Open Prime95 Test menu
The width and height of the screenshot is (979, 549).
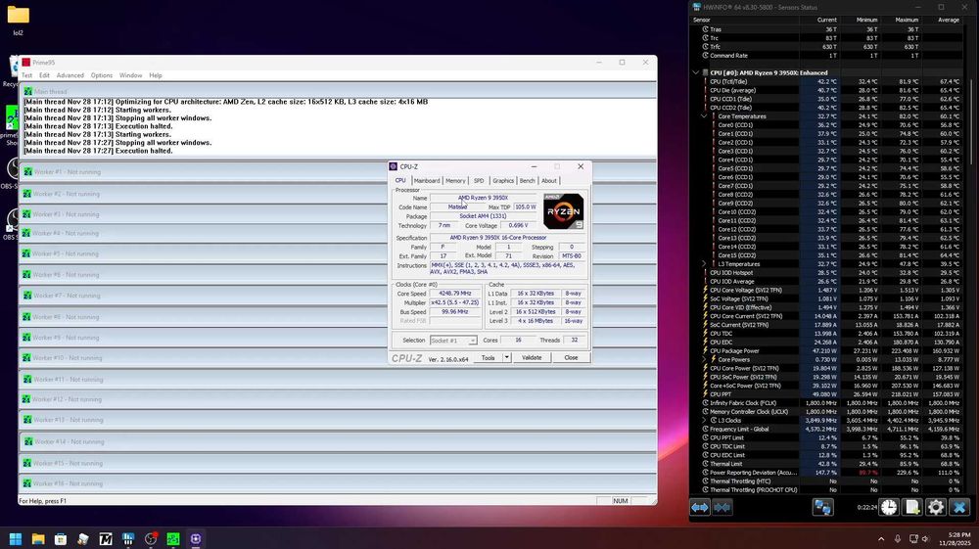[26, 75]
